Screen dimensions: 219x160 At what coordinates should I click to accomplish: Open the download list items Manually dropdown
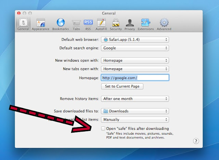pyautogui.click(x=135, y=120)
